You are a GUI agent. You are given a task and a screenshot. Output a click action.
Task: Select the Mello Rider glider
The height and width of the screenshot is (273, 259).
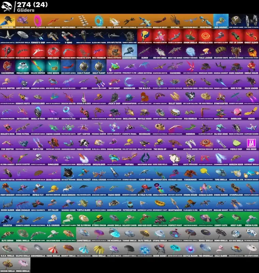[x=23, y=67]
